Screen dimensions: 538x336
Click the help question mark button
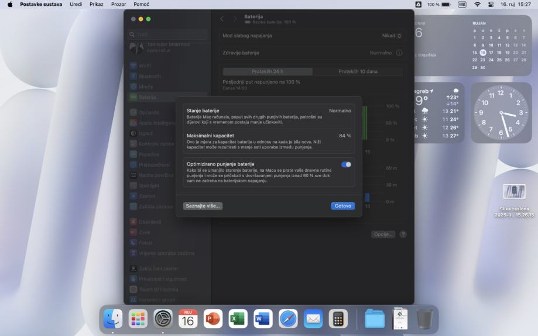click(x=403, y=234)
